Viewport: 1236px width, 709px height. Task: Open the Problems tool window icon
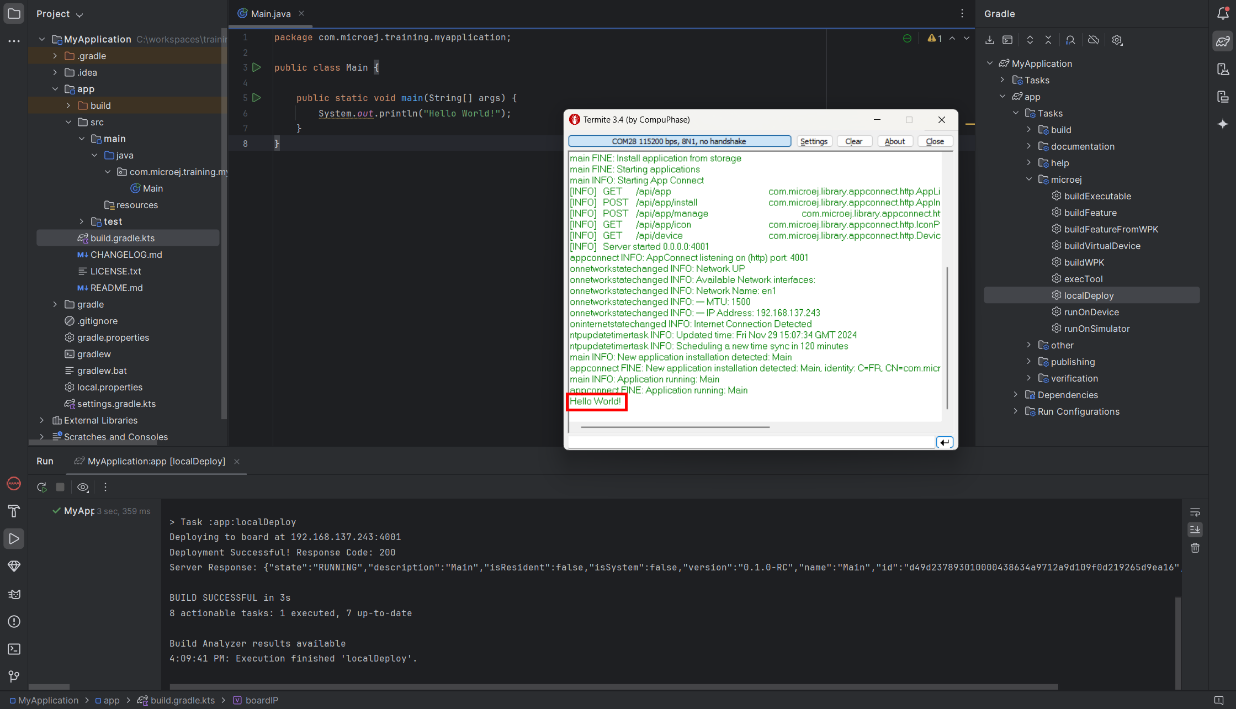tap(14, 622)
